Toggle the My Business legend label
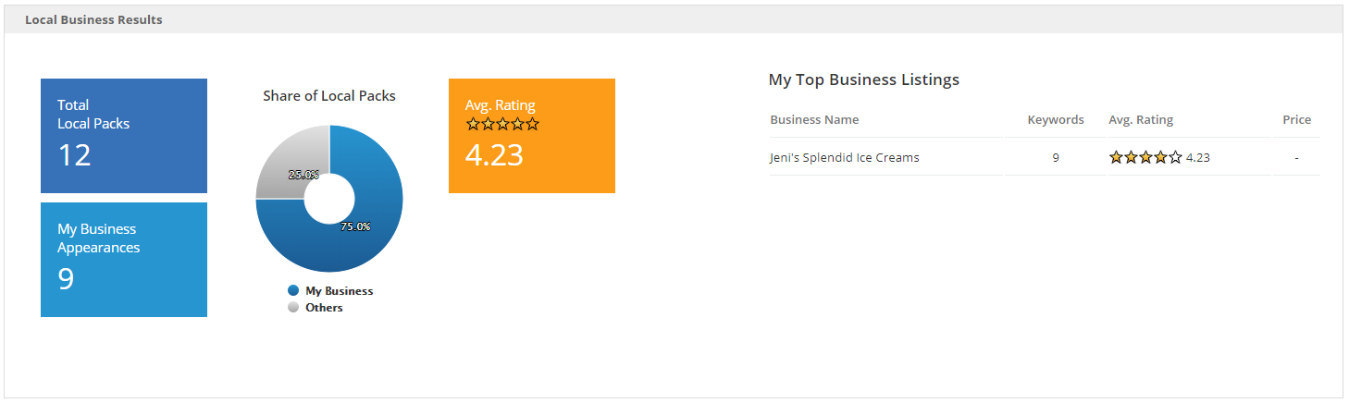Viewport: 1349px width, 403px height. pyautogui.click(x=339, y=290)
